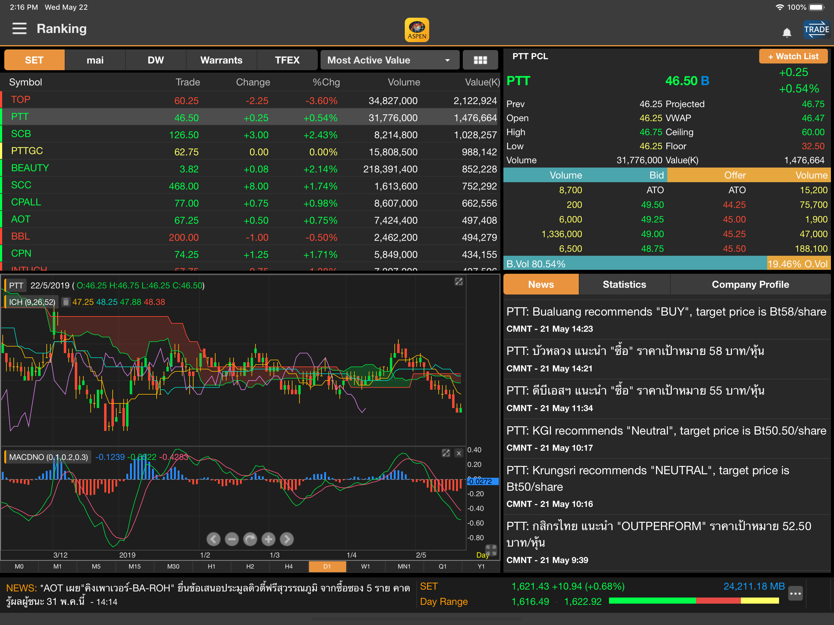This screenshot has width=834, height=625.
Task: Sort by %Chg column header
Action: [326, 82]
